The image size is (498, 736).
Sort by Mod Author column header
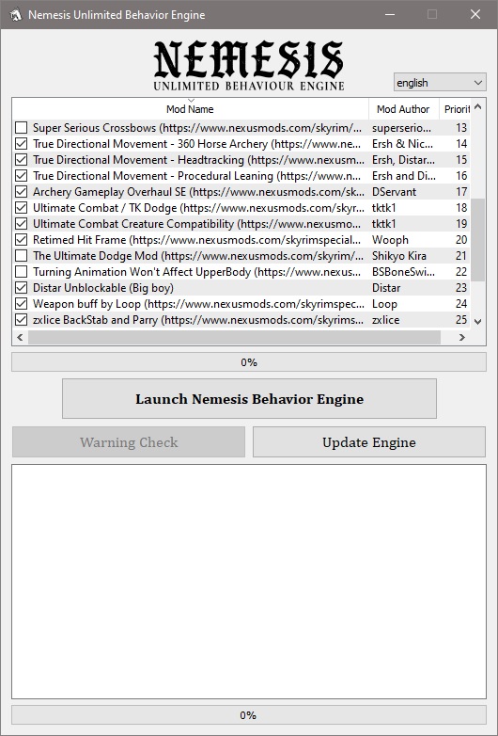pos(403,109)
